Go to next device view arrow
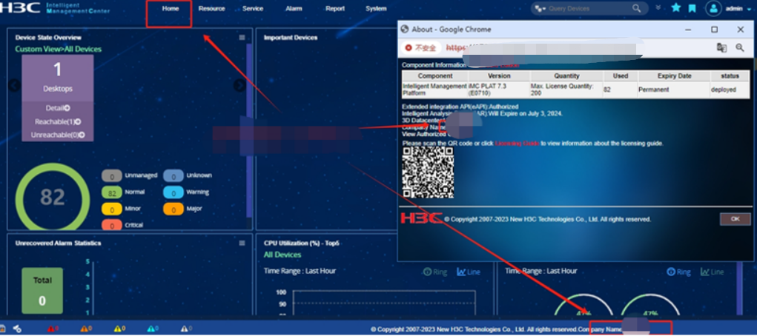The width and height of the screenshot is (757, 336). click(240, 85)
